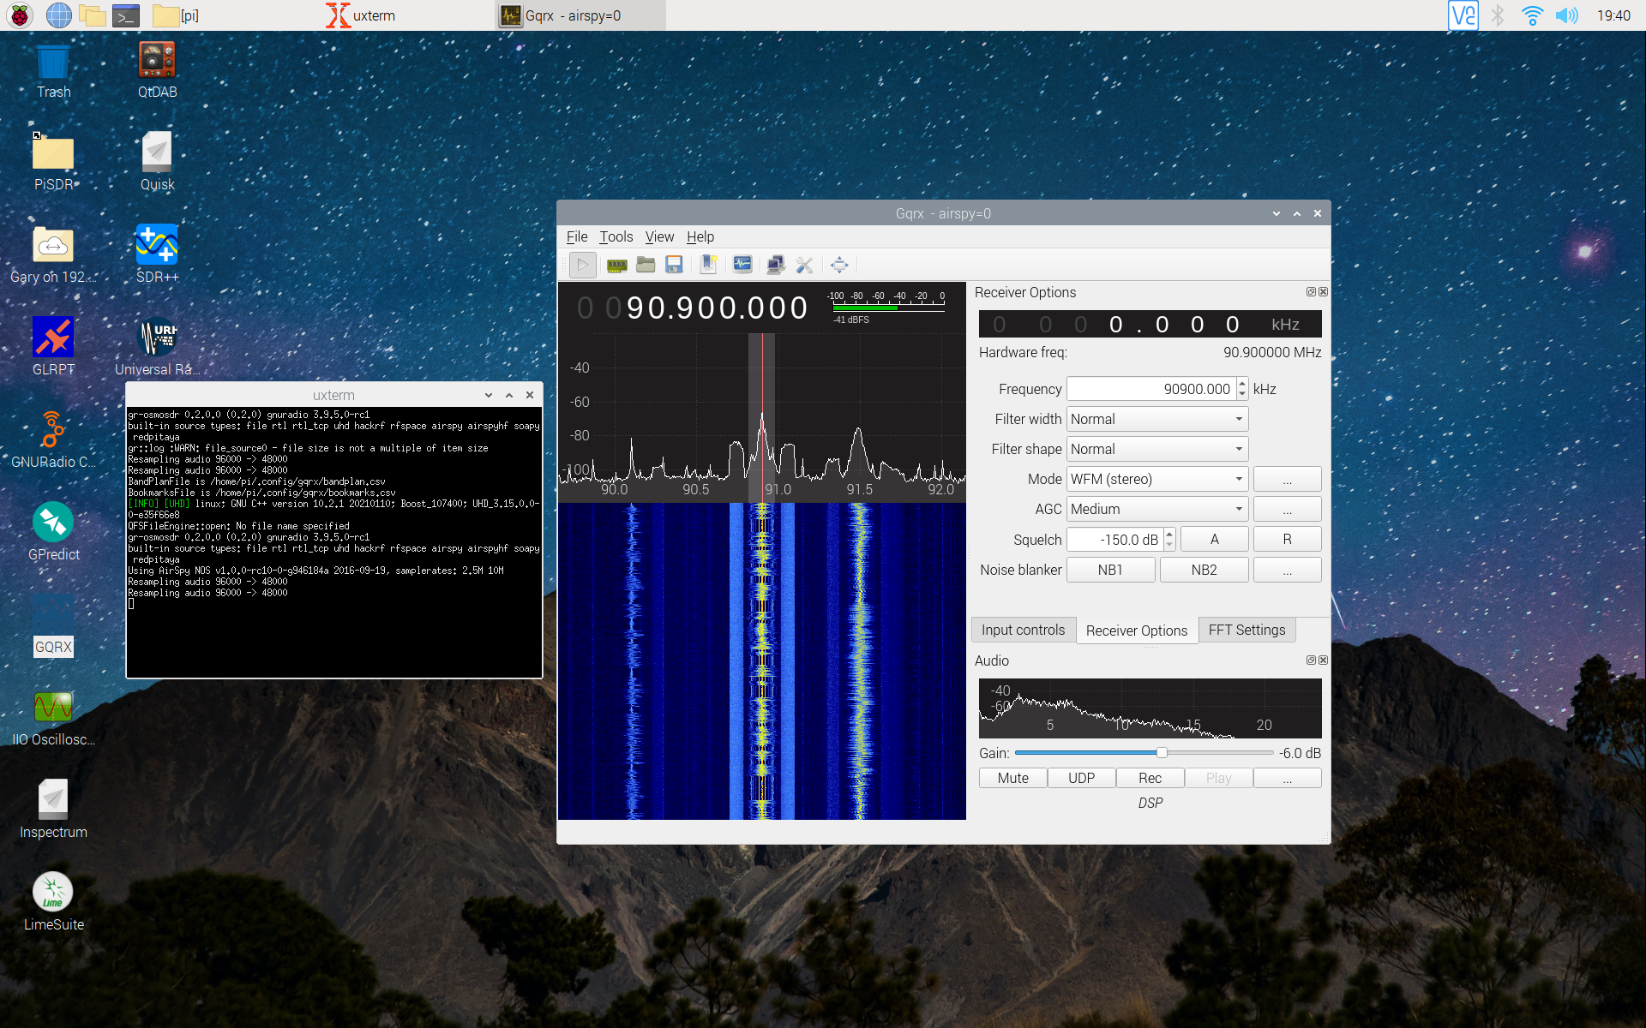
Task: Launch SDR++ from the desktop
Action: coord(157,255)
